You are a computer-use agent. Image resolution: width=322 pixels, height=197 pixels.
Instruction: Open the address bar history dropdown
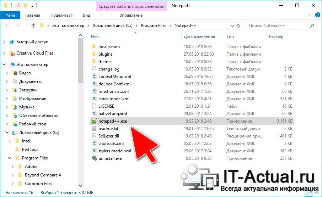[232, 26]
